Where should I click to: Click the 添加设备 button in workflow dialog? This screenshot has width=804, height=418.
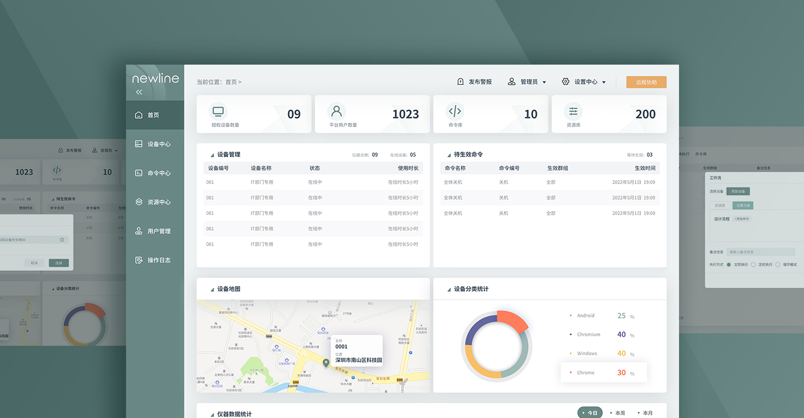point(738,192)
